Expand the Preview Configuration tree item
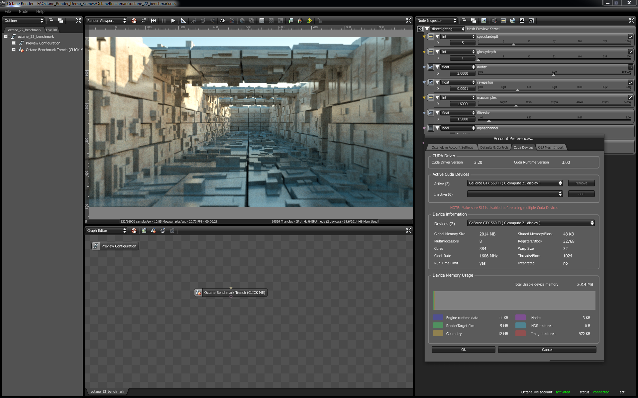This screenshot has width=638, height=398. (14, 43)
